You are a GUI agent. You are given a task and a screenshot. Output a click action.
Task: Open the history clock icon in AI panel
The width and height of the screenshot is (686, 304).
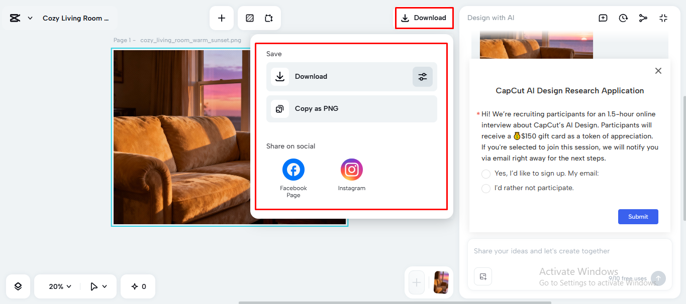click(623, 18)
